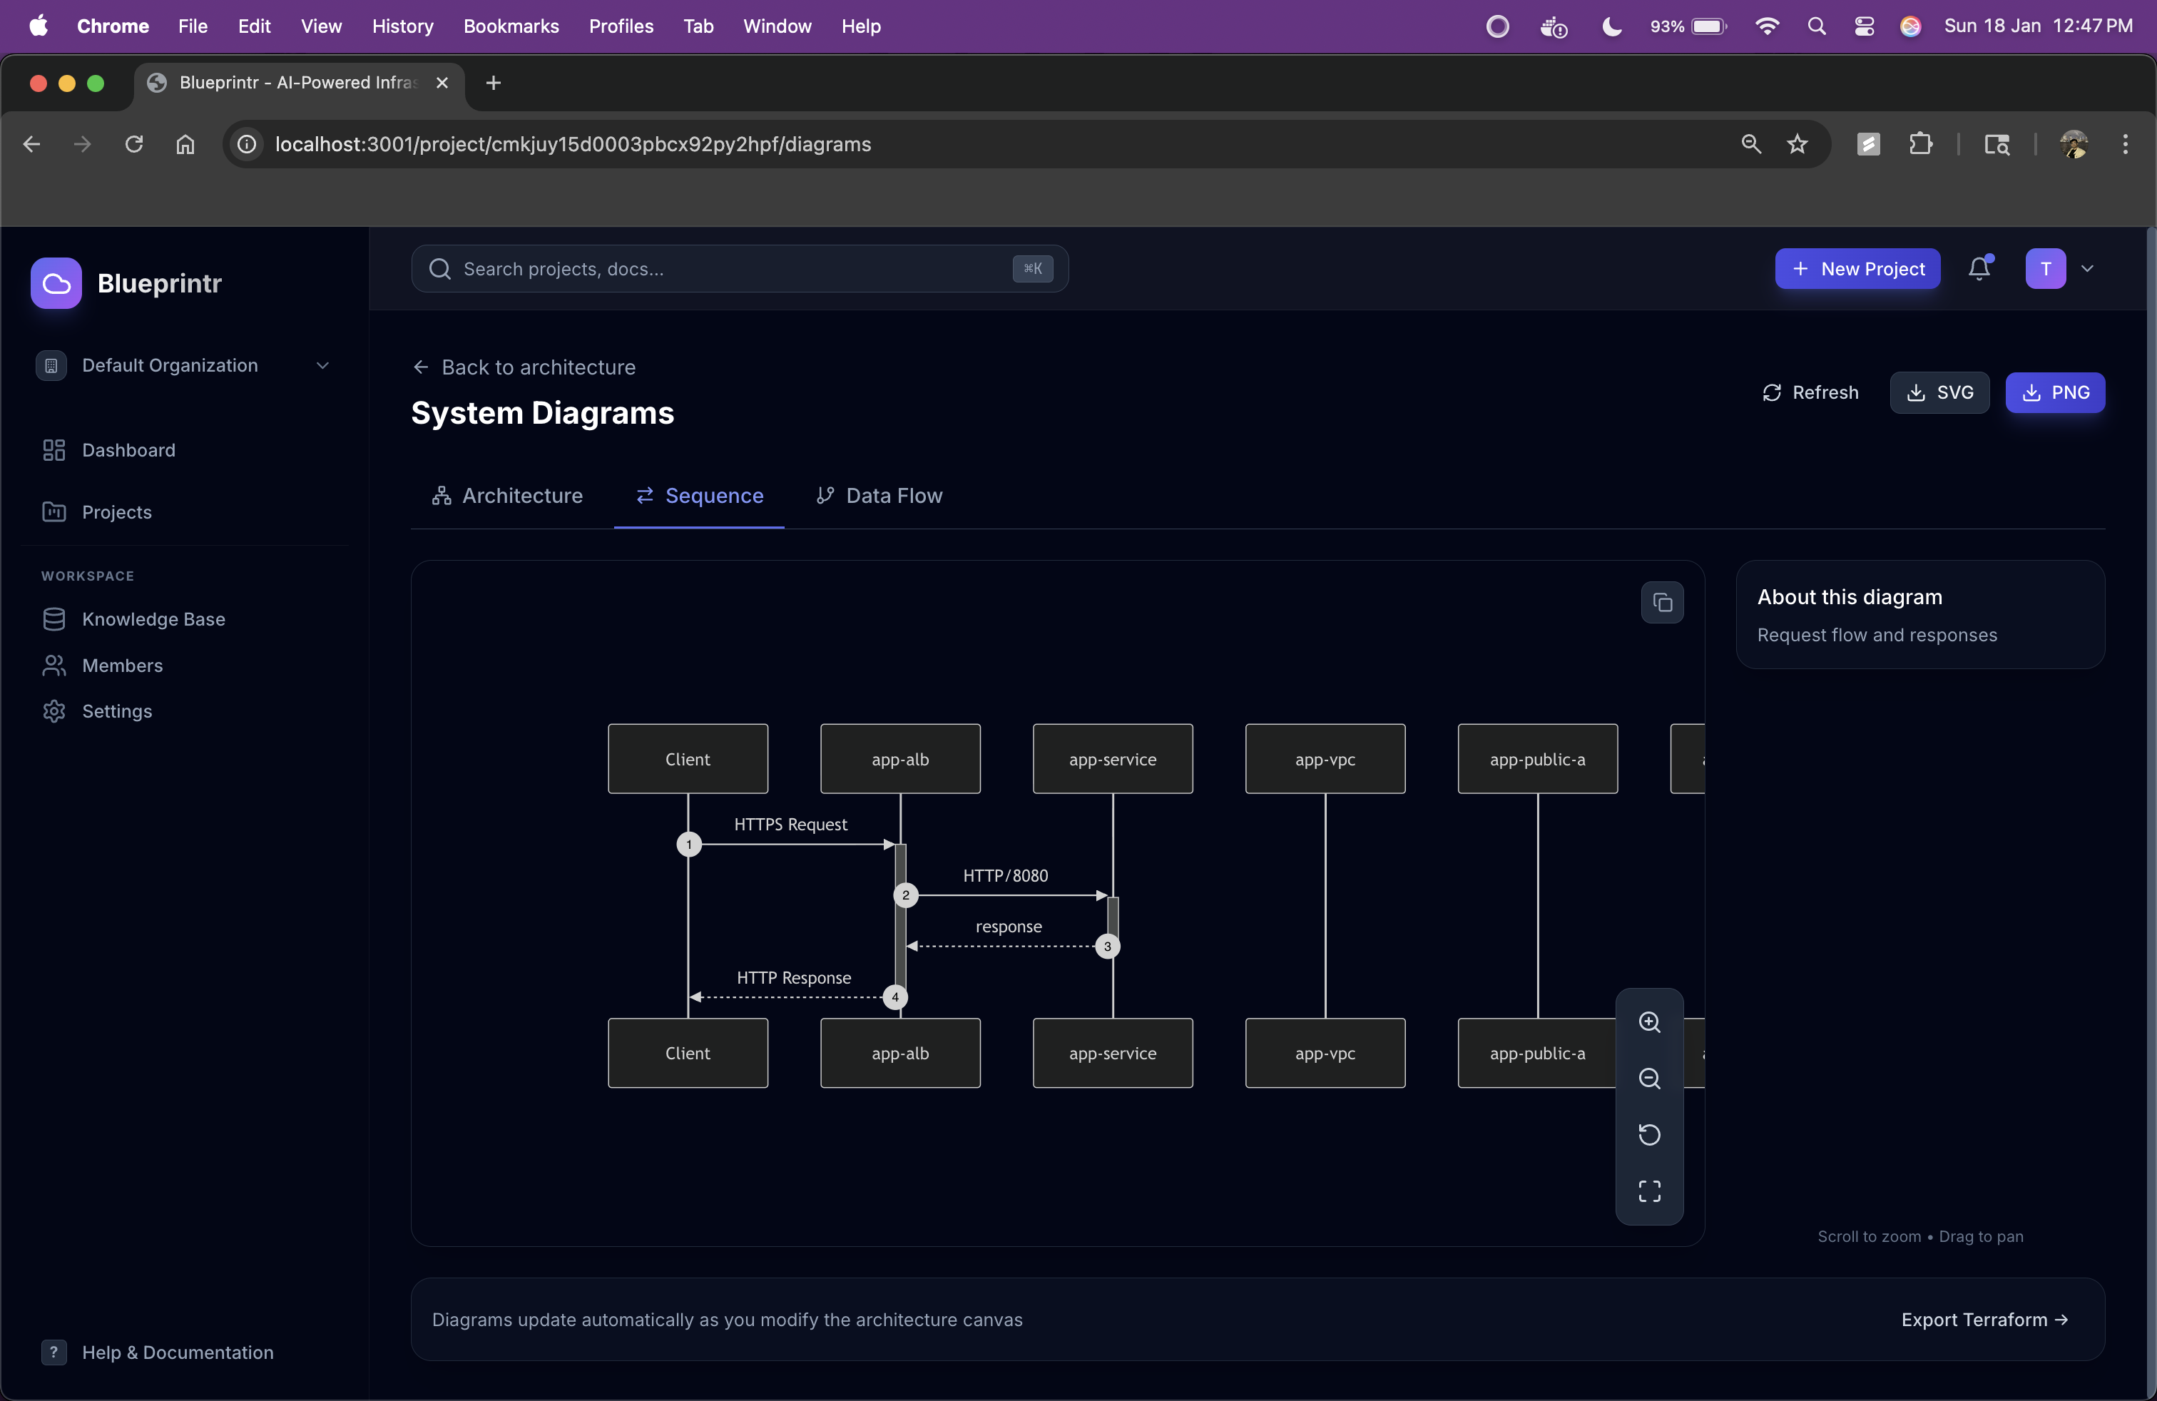2157x1401 pixels.
Task: Open the notifications bell
Action: pos(1979,268)
